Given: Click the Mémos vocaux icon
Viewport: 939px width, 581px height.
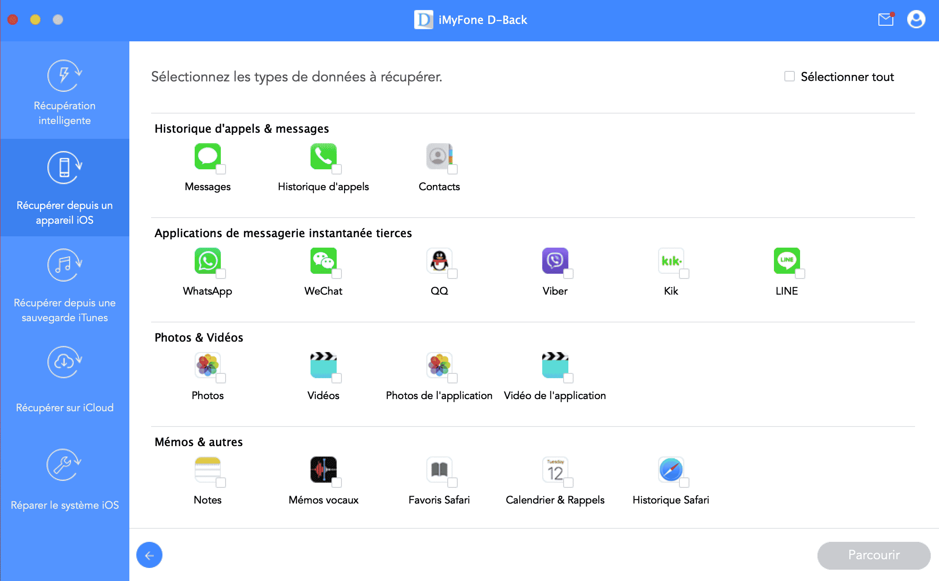Looking at the screenshot, I should point(324,470).
